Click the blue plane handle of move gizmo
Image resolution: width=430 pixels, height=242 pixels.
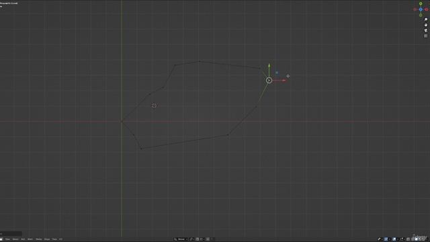[x=277, y=73]
